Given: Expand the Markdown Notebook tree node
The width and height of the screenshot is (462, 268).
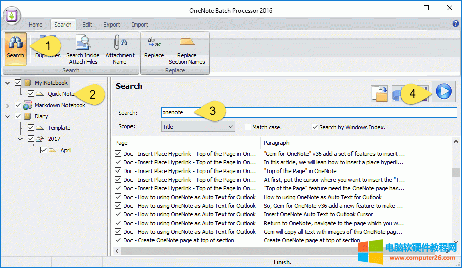Looking at the screenshot, I should [x=7, y=106].
